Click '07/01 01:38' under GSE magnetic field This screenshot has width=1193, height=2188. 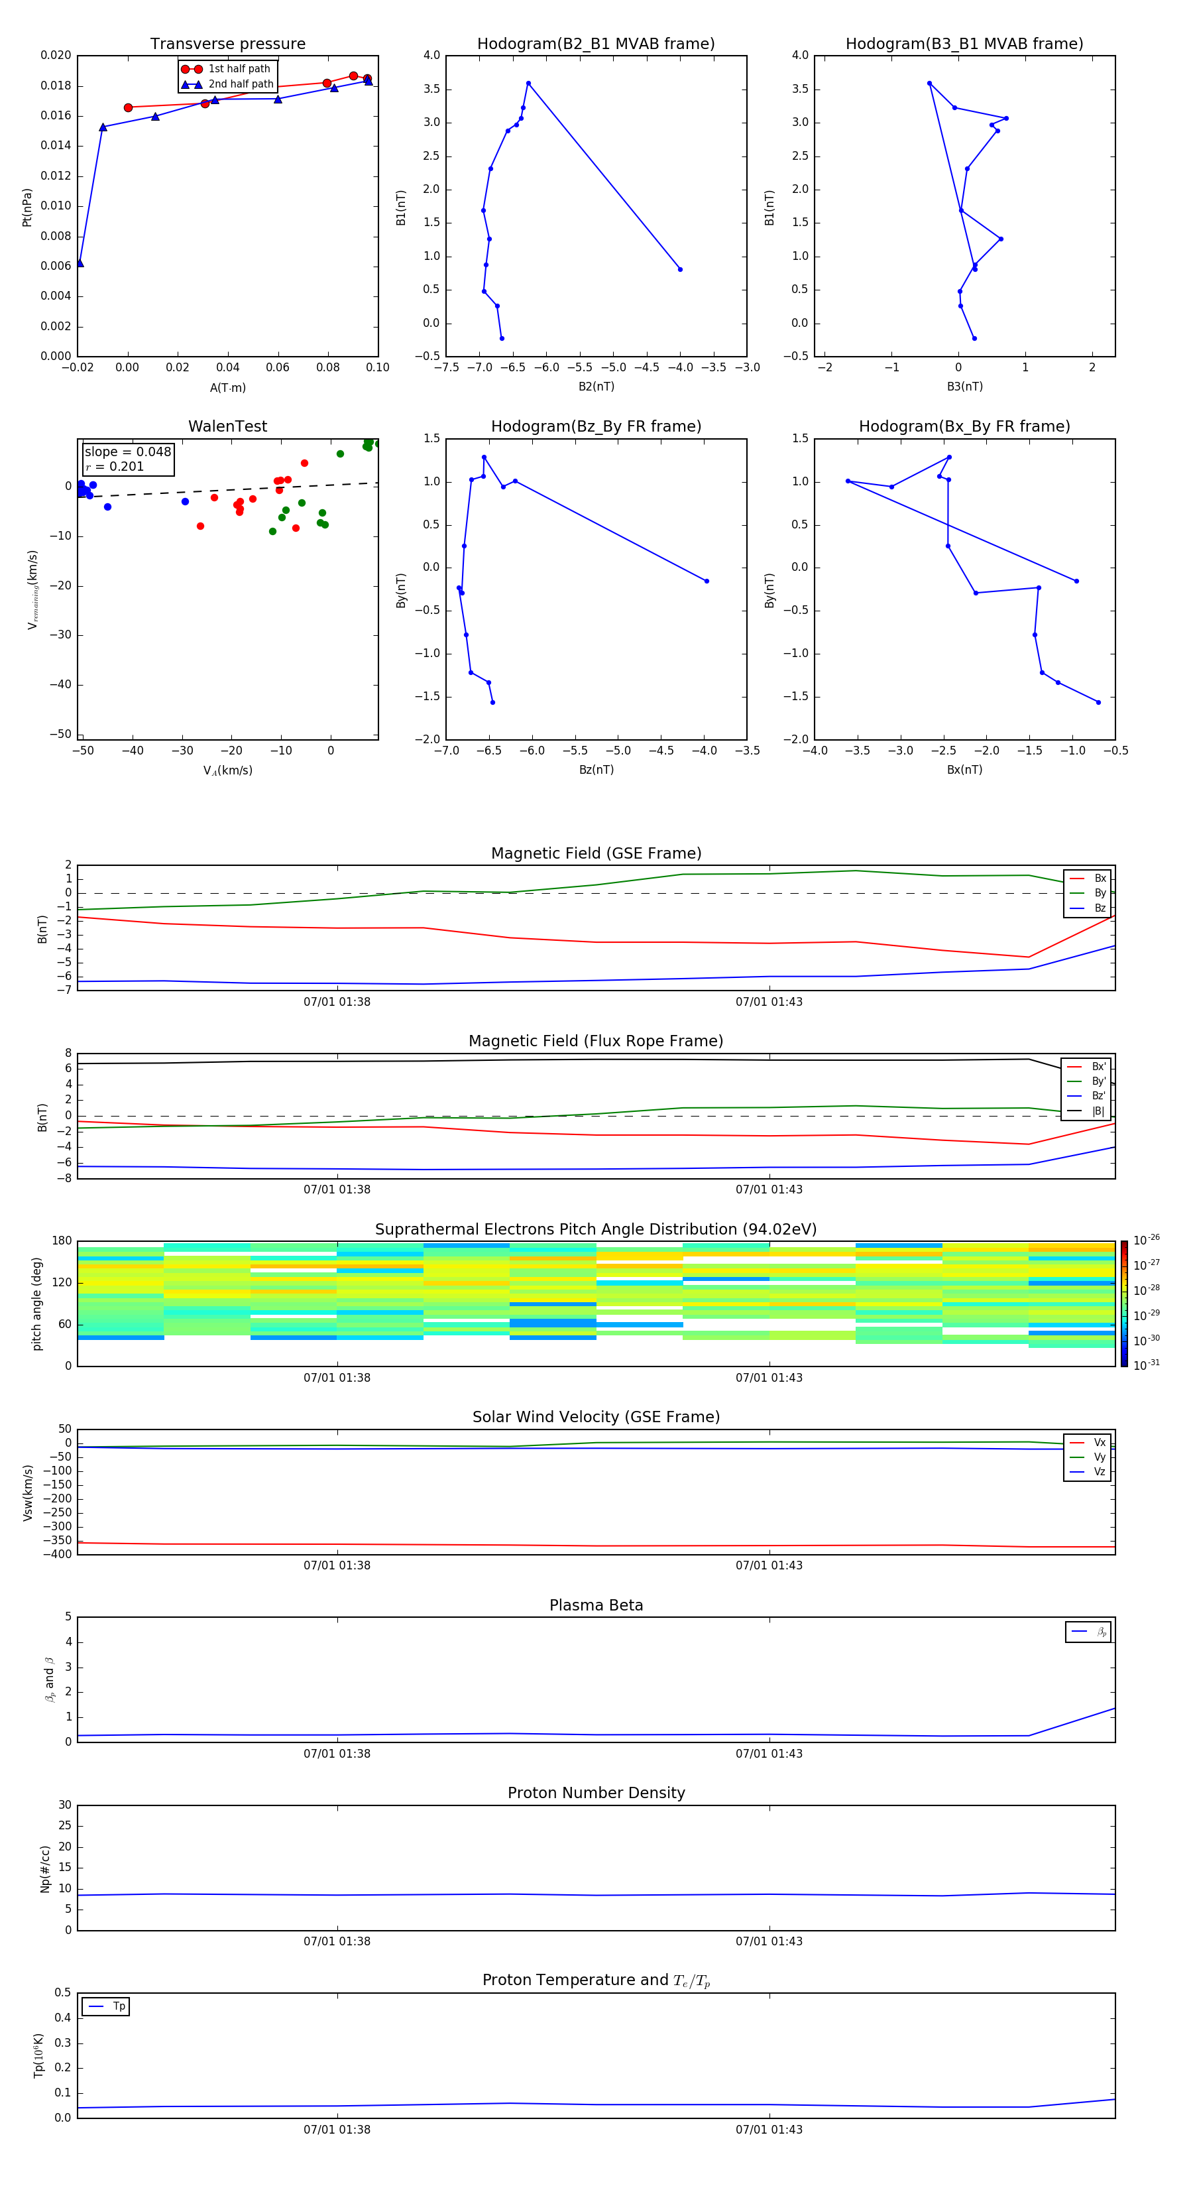(x=337, y=1003)
